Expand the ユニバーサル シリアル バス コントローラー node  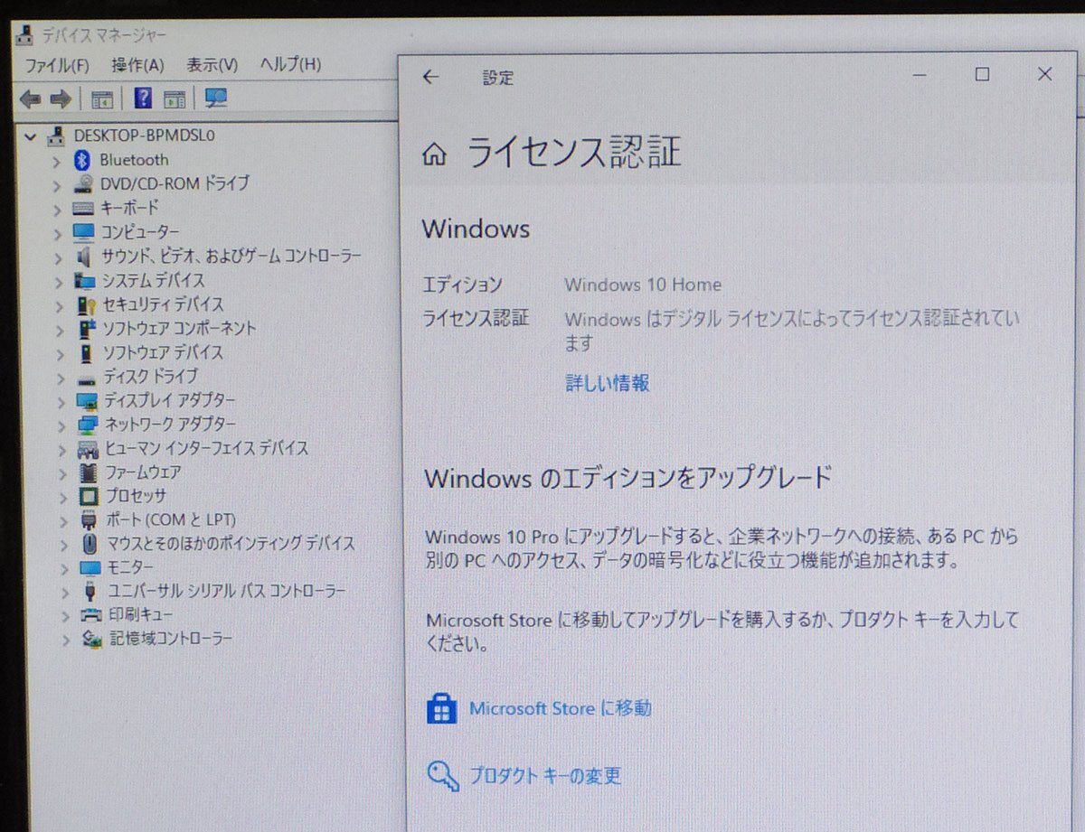(x=64, y=593)
